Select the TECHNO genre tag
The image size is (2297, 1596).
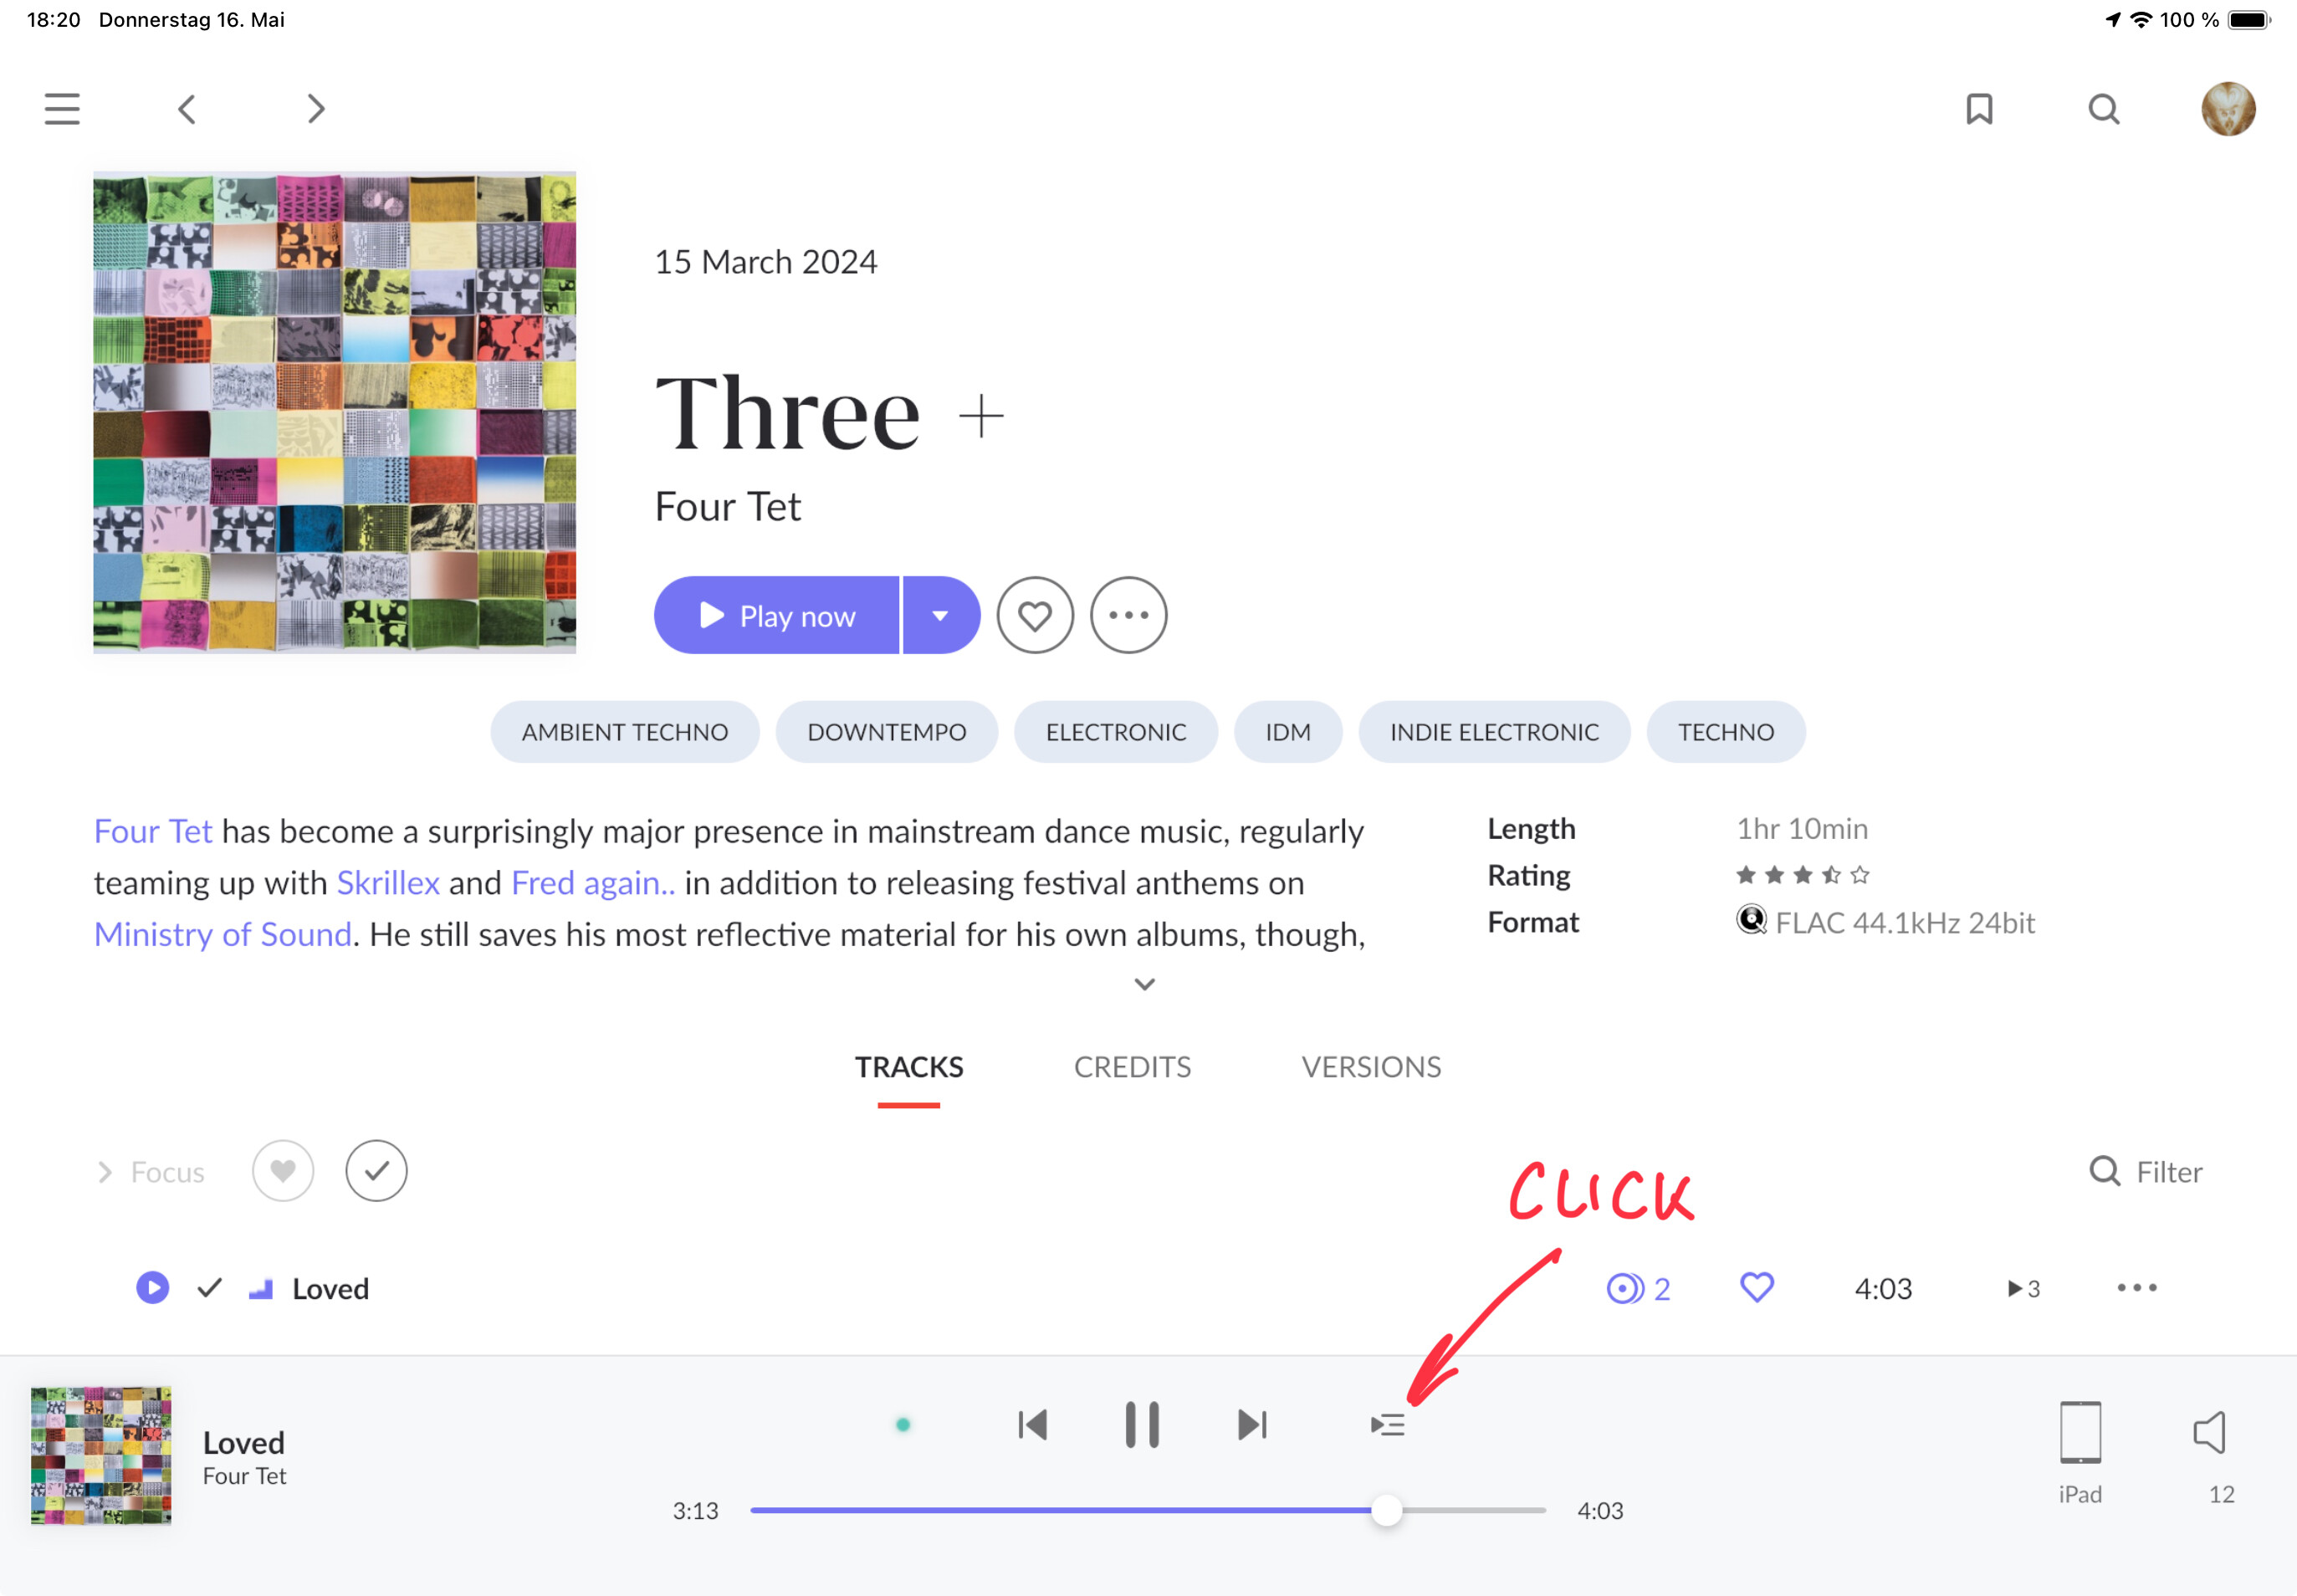tap(1726, 732)
